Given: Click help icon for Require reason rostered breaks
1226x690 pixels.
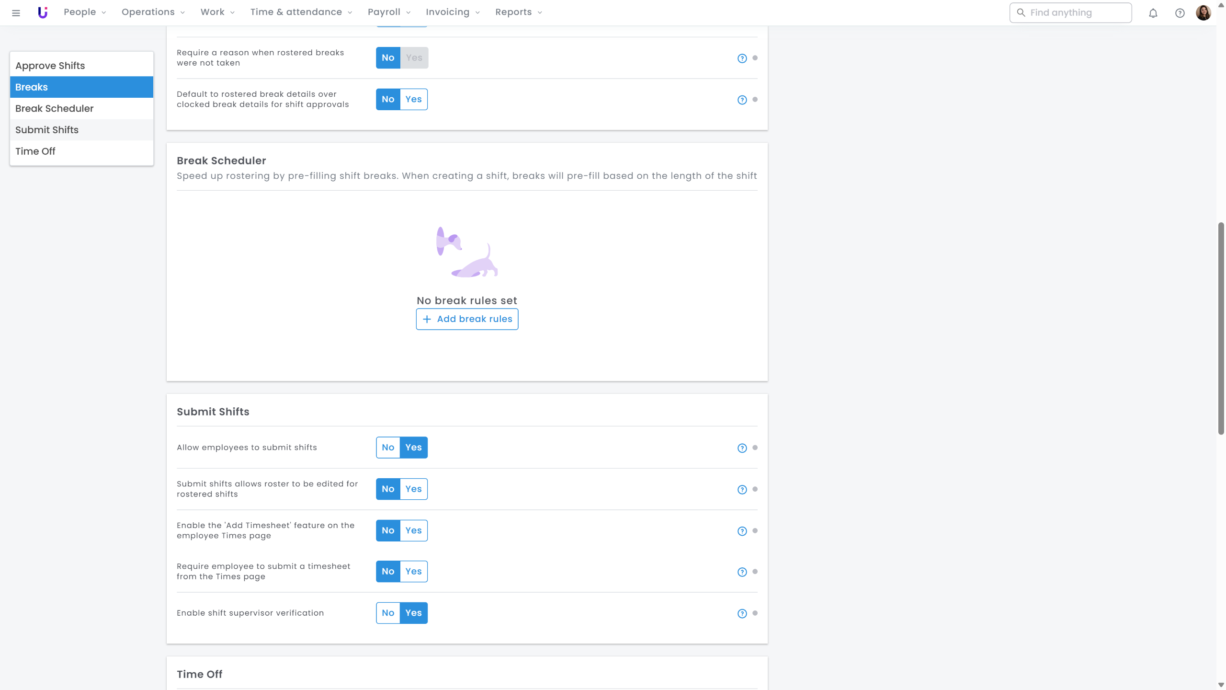Looking at the screenshot, I should tap(742, 58).
